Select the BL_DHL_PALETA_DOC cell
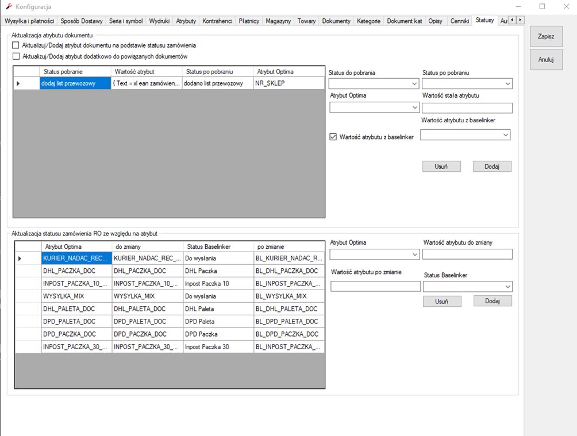The width and height of the screenshot is (577, 436). click(289, 308)
